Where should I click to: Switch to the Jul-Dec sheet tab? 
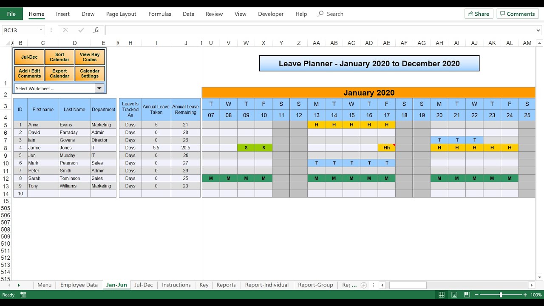coord(144,285)
